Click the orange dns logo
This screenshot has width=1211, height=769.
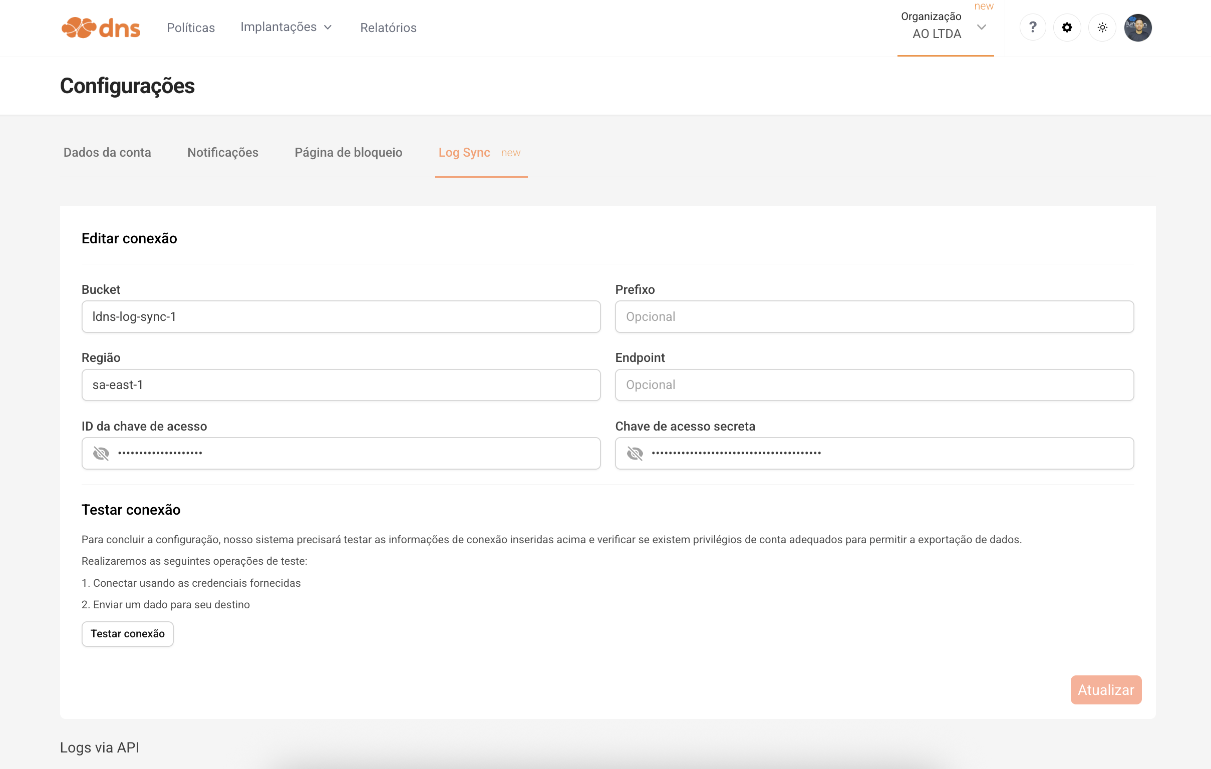[101, 28]
